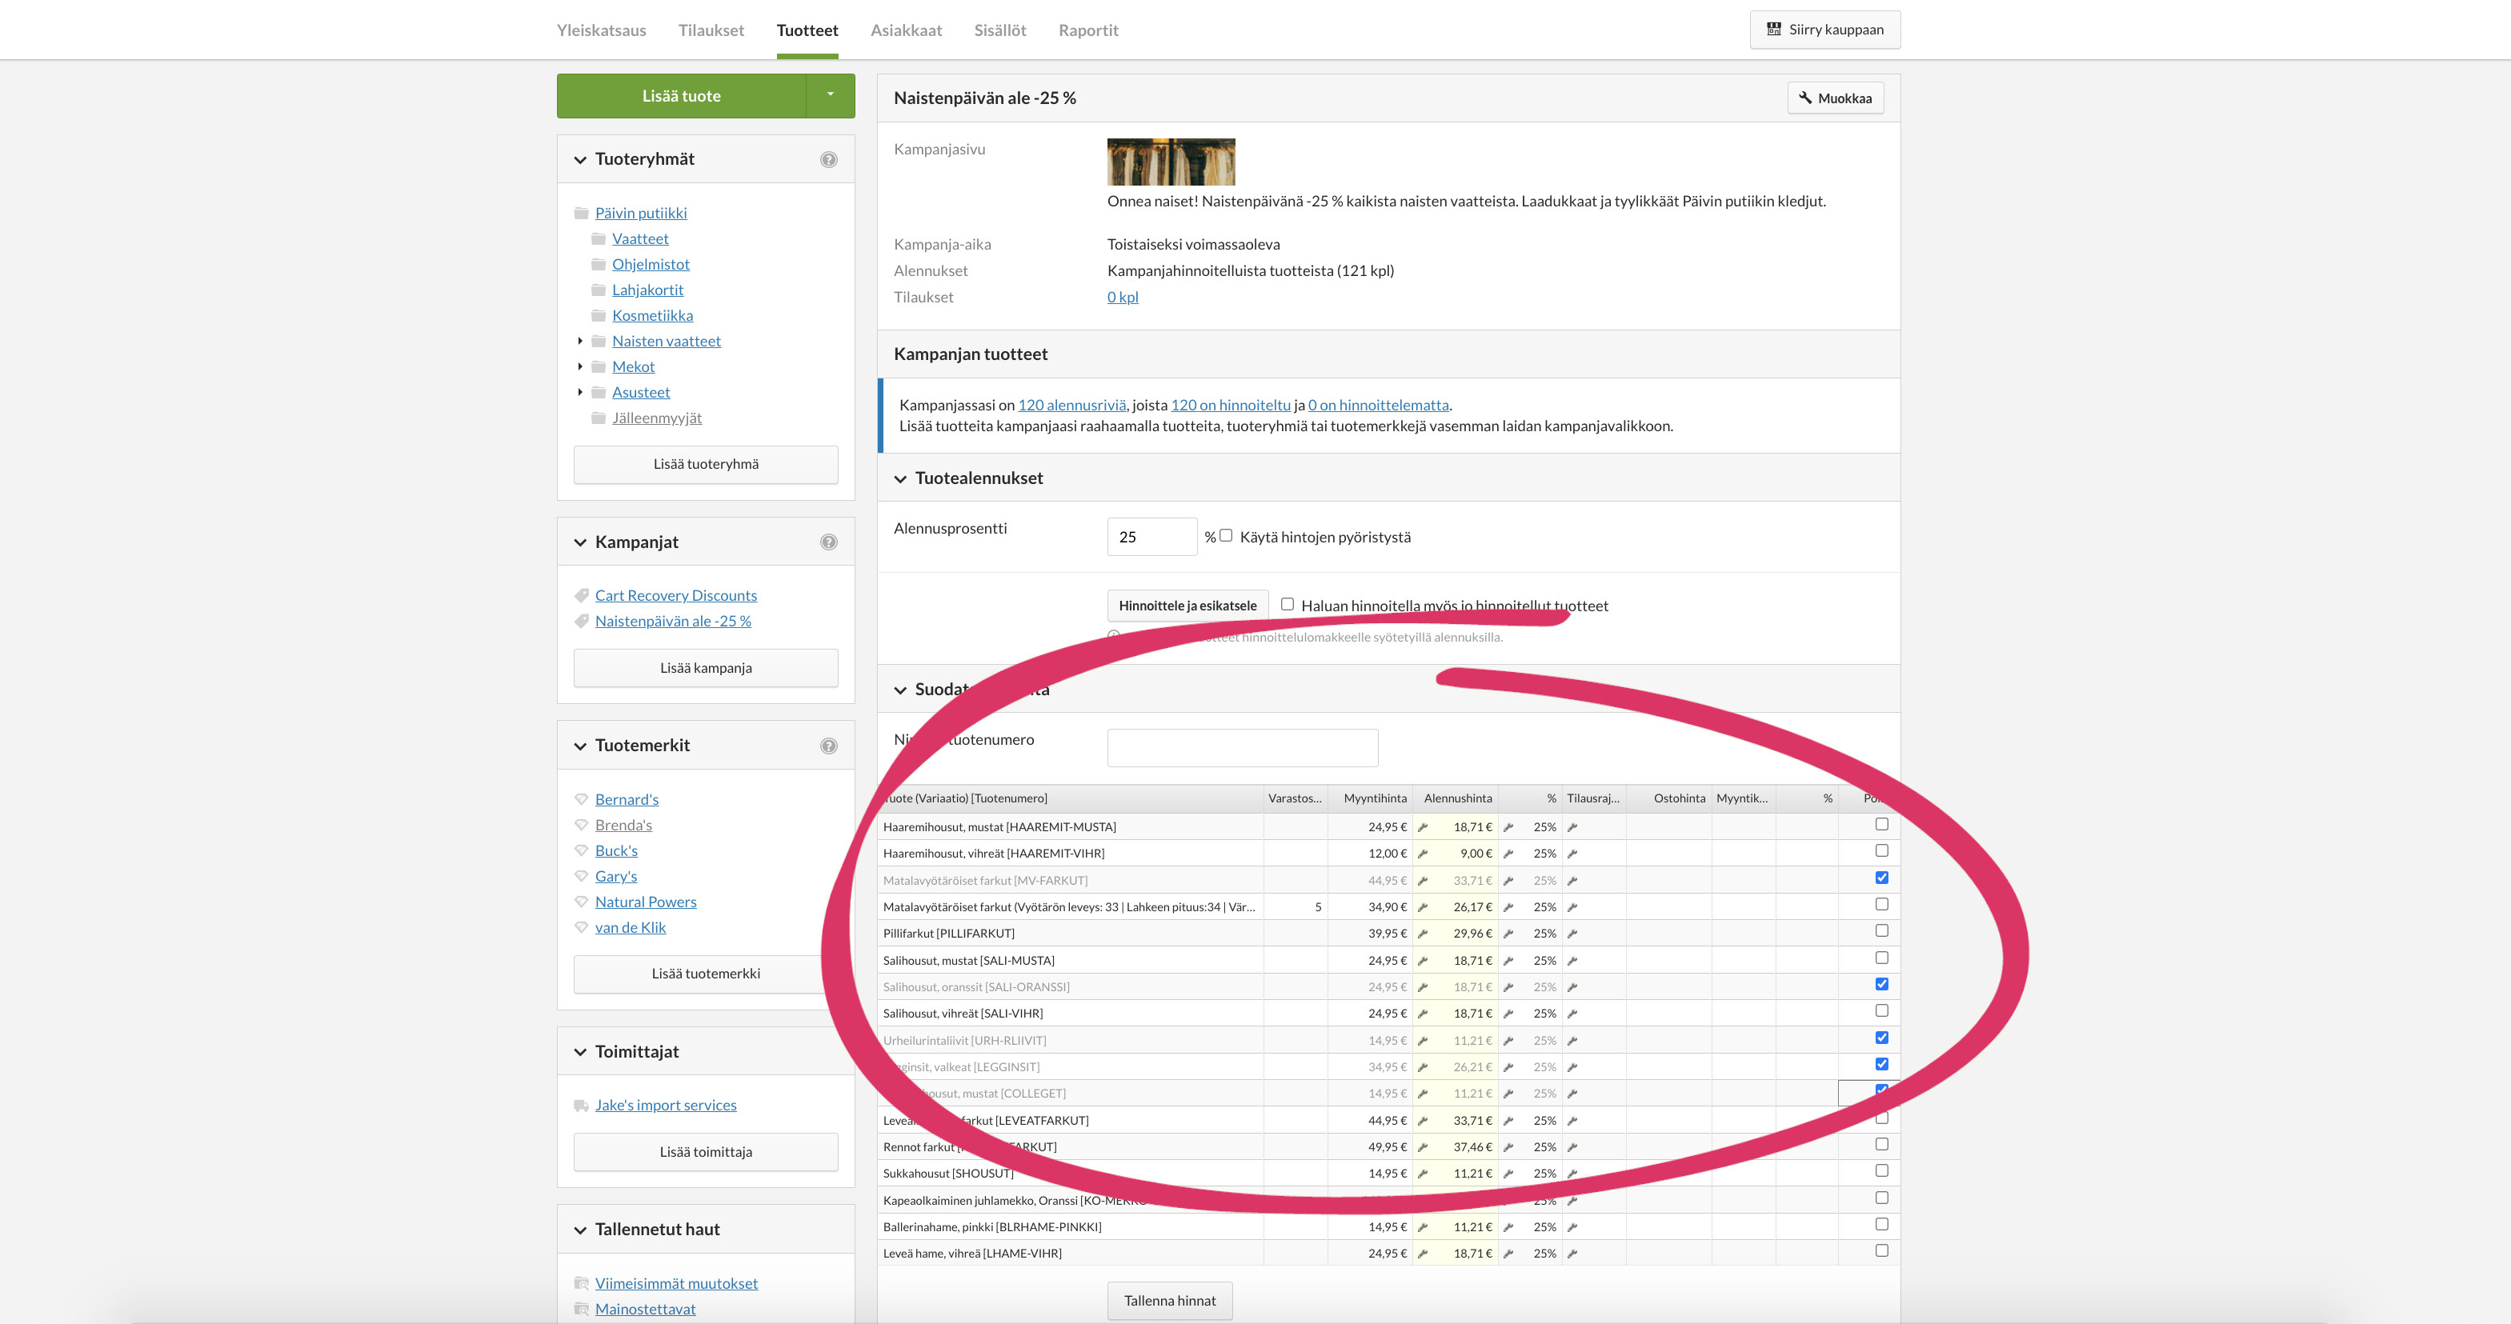
Task: Click saved search icon beside Mainostettavat
Action: pos(582,1310)
